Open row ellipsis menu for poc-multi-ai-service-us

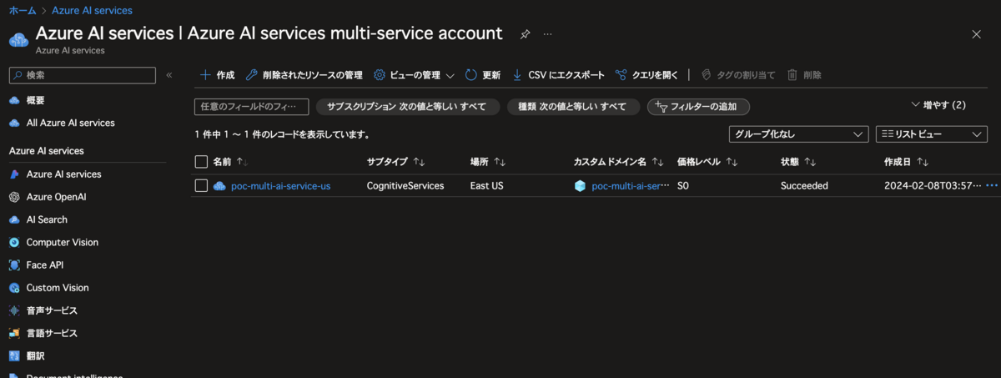point(992,186)
